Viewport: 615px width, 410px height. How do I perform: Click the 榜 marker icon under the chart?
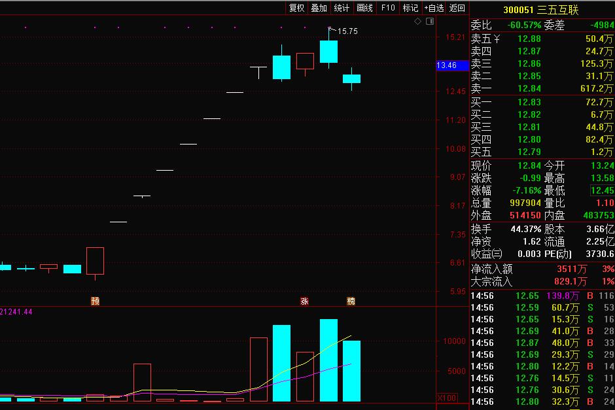[x=351, y=301]
